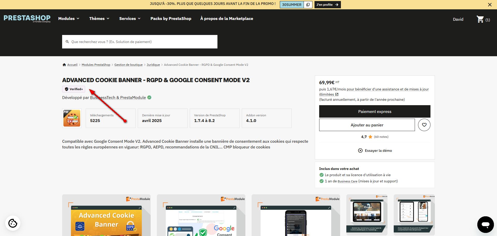The width and height of the screenshot is (497, 236).
Task: Open the live chat bubble
Action: pyautogui.click(x=485, y=224)
